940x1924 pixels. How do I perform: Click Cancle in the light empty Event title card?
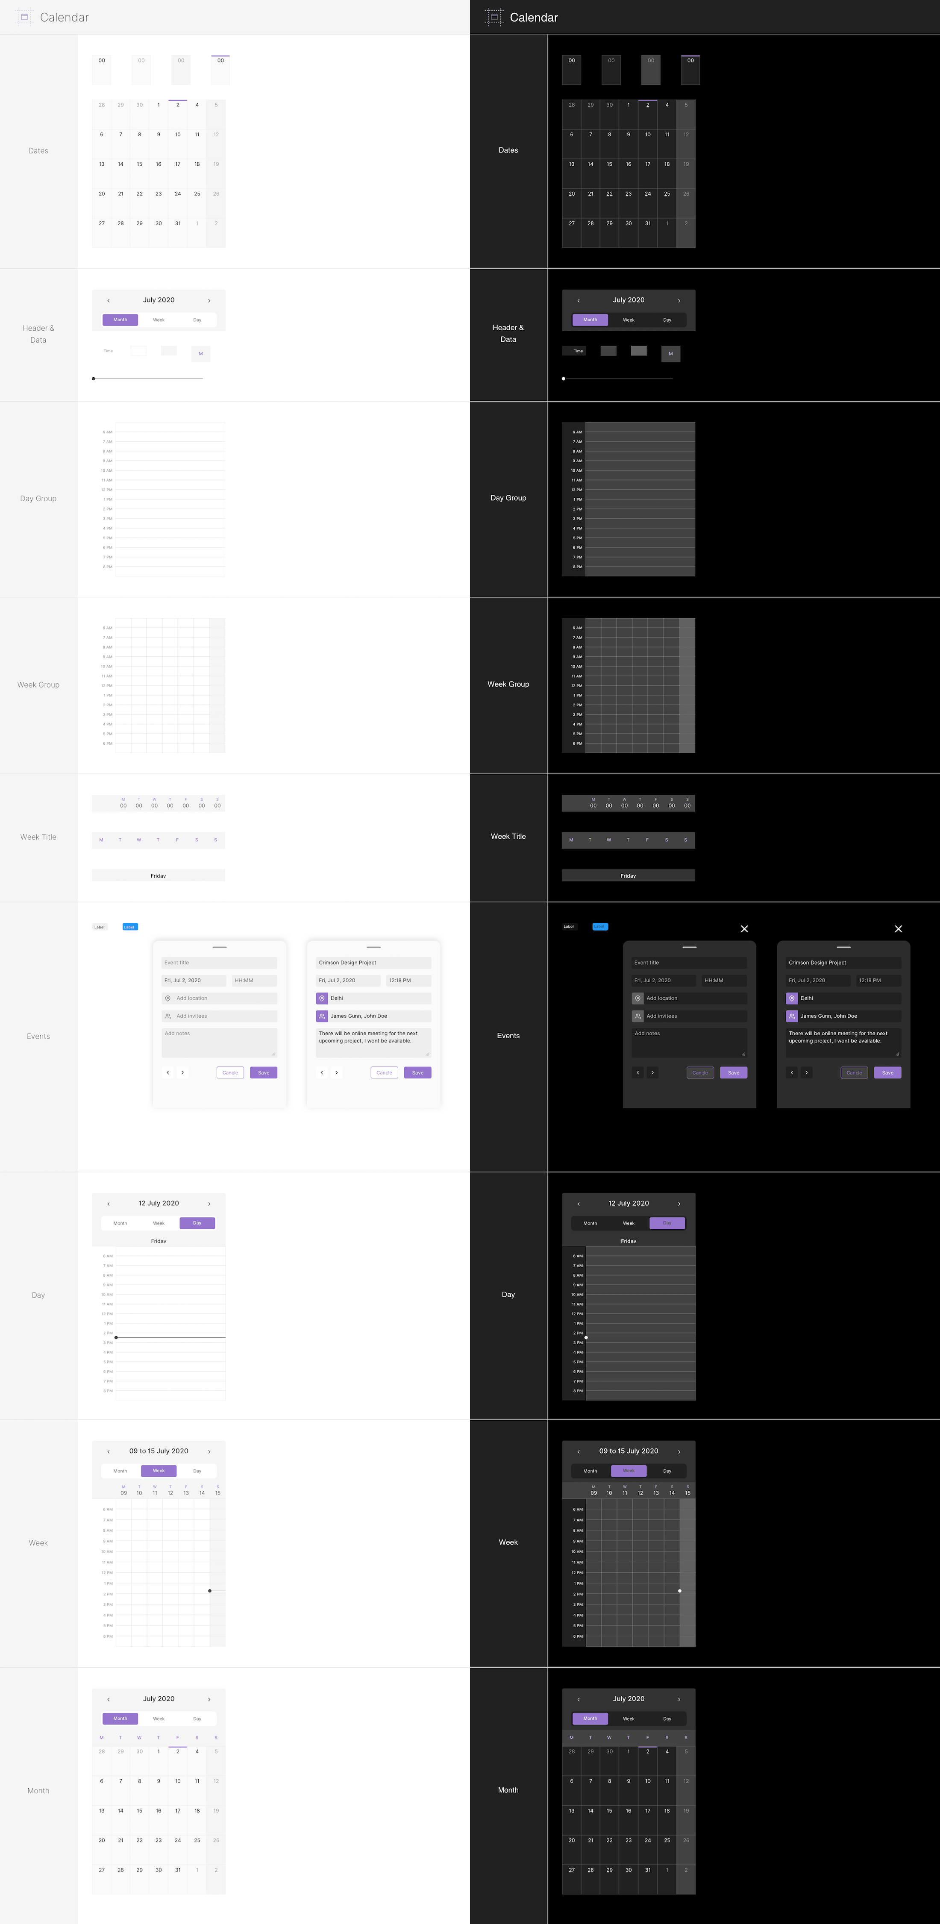pos(230,1072)
